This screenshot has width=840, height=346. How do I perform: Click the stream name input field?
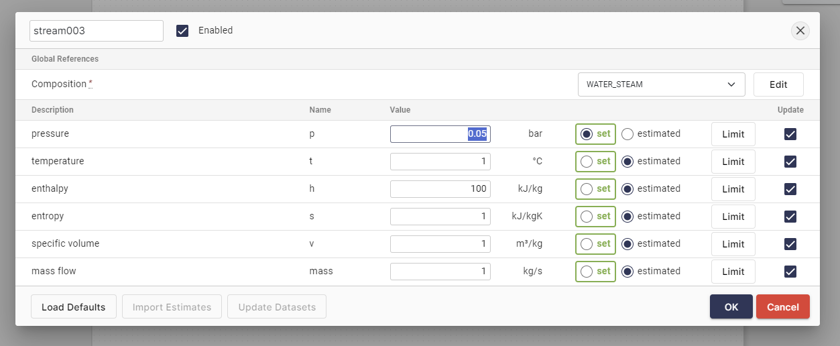[x=97, y=31]
